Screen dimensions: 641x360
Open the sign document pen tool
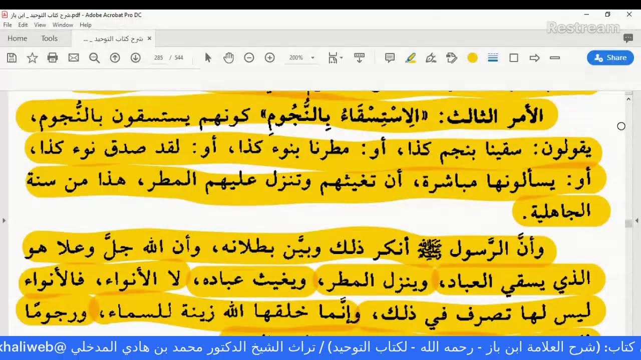tap(431, 58)
